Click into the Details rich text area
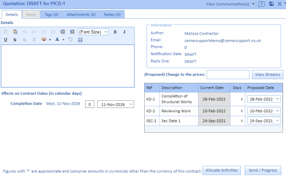This screenshot has height=179, width=286. pos(68,66)
